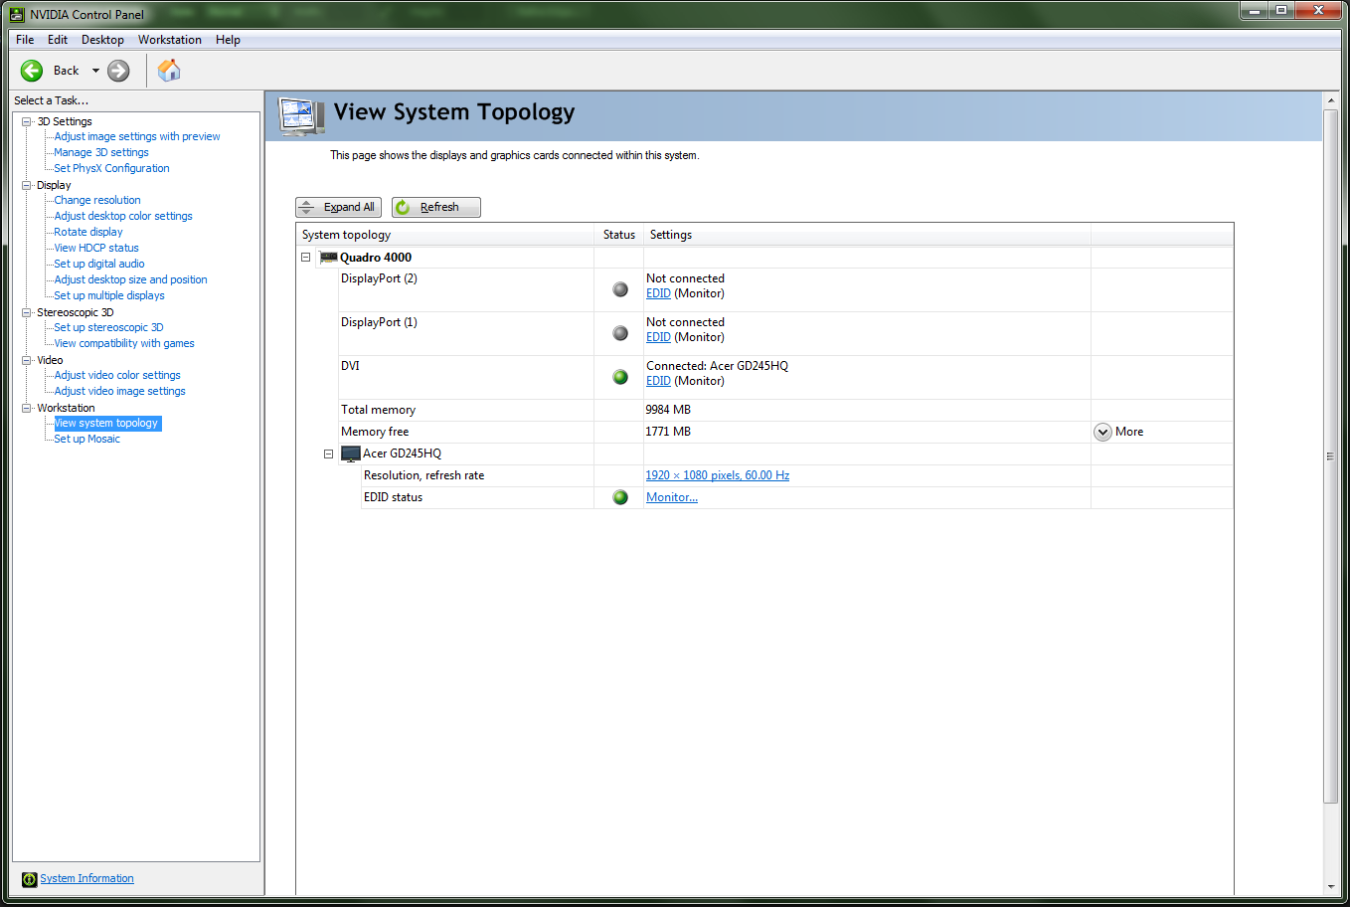Click the Forward arrow icon

[x=118, y=71]
